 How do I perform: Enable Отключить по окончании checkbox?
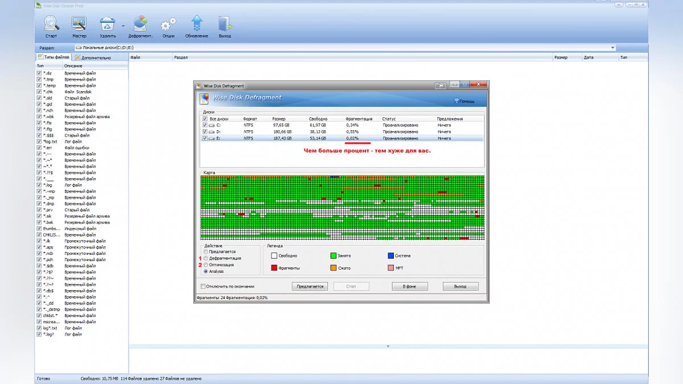(203, 286)
